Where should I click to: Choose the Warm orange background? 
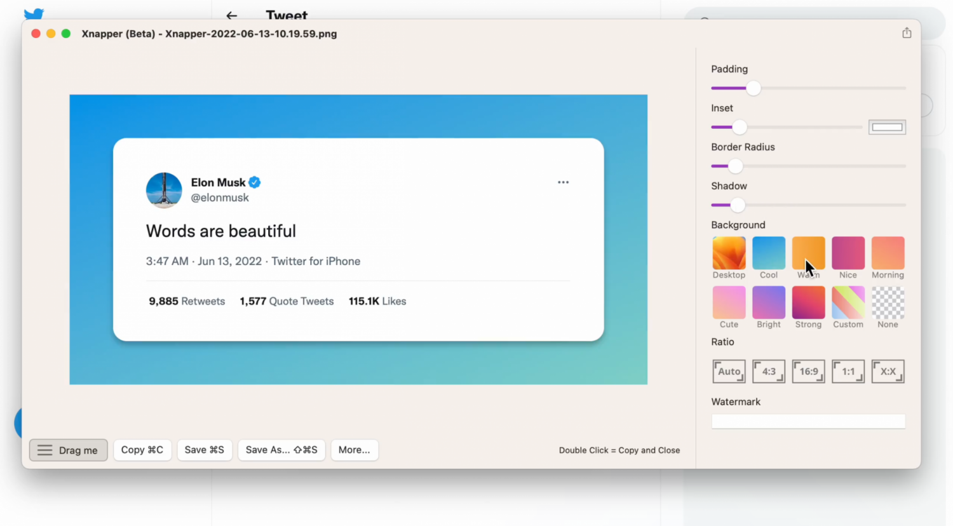point(808,253)
